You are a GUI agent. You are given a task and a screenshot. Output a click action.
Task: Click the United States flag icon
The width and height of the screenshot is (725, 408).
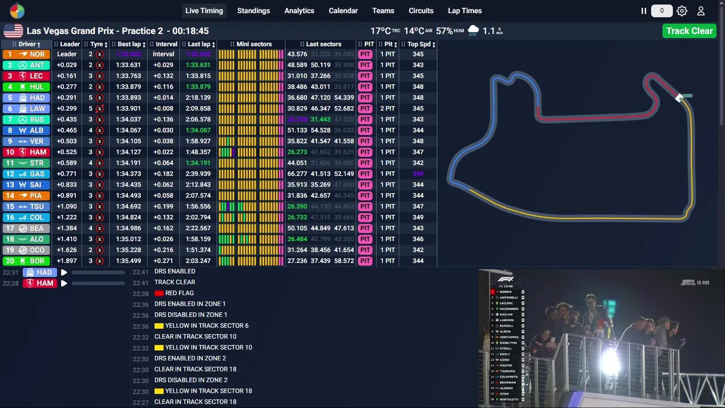point(13,31)
